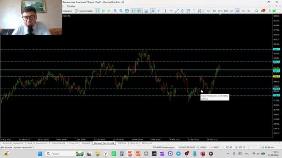
Task: Select the arrow cursor tool
Action: tap(153, 11)
